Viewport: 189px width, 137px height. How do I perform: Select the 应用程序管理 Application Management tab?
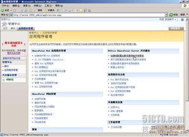pyautogui.click(x=26, y=28)
